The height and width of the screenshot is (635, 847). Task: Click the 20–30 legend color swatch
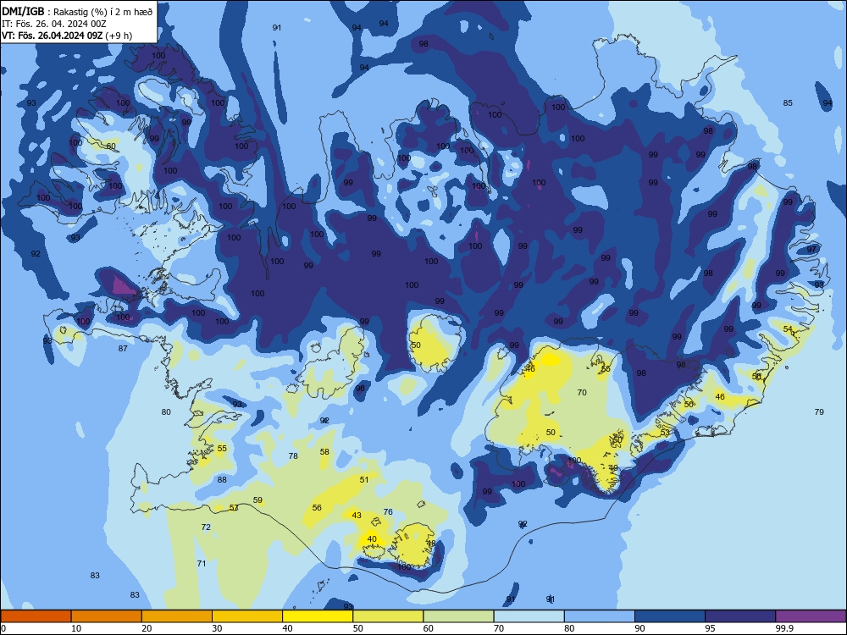(x=177, y=616)
